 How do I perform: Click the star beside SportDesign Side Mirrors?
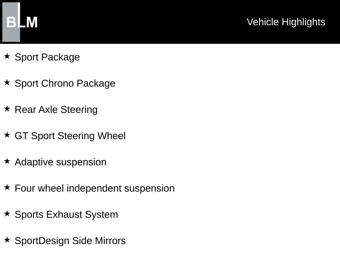tap(7, 240)
